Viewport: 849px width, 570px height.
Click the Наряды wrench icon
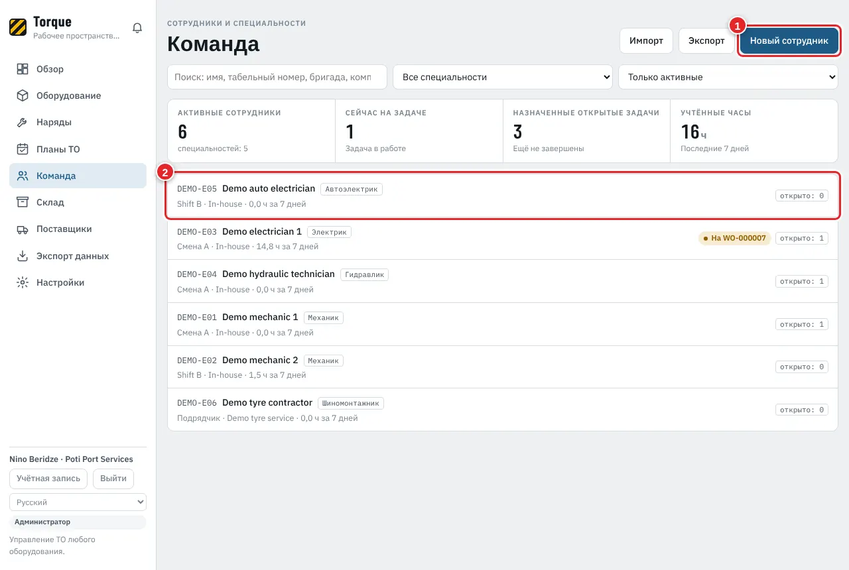click(23, 123)
